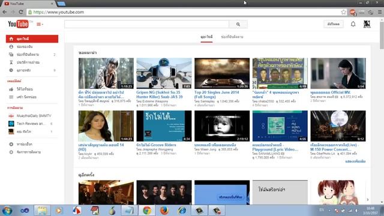384x216 pixels.
Task: Click the YouTube search input field
Action: [x=146, y=24]
